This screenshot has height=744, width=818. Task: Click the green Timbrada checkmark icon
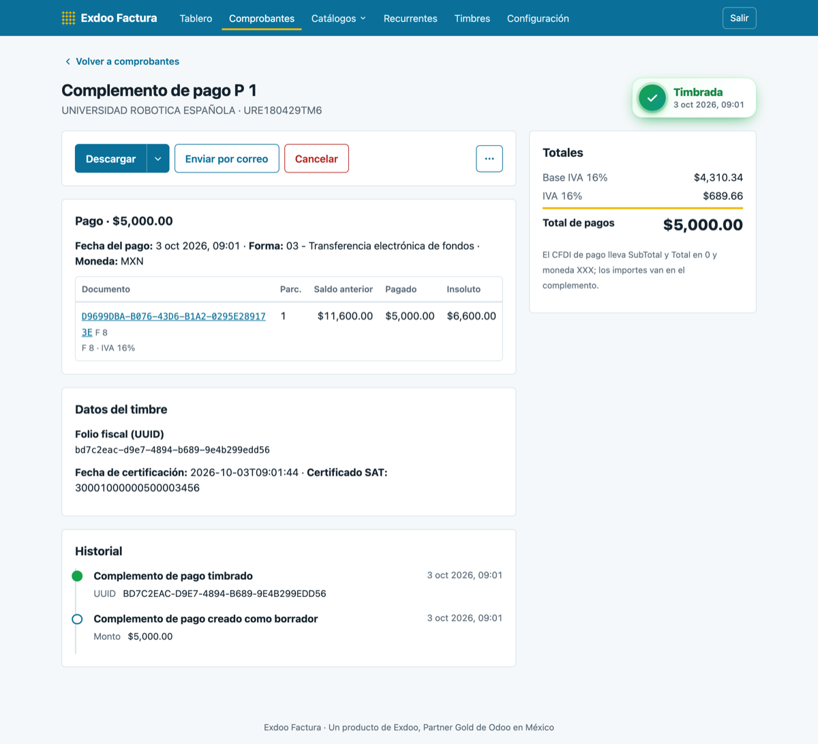point(652,98)
